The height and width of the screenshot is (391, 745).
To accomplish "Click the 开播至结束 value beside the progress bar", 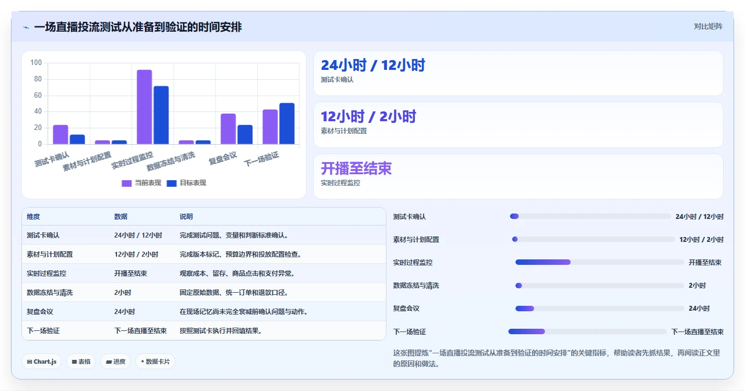I will (x=705, y=263).
